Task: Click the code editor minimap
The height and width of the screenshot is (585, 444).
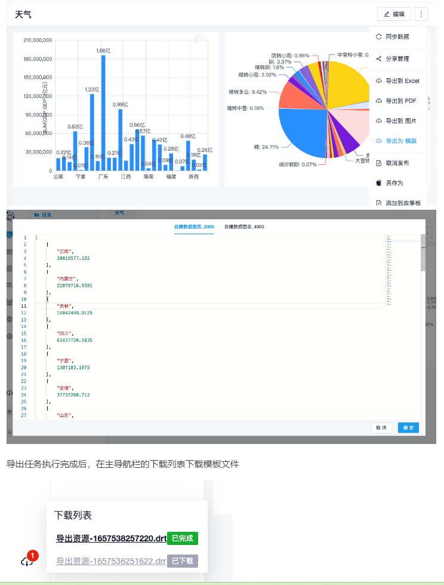Action: (x=389, y=271)
